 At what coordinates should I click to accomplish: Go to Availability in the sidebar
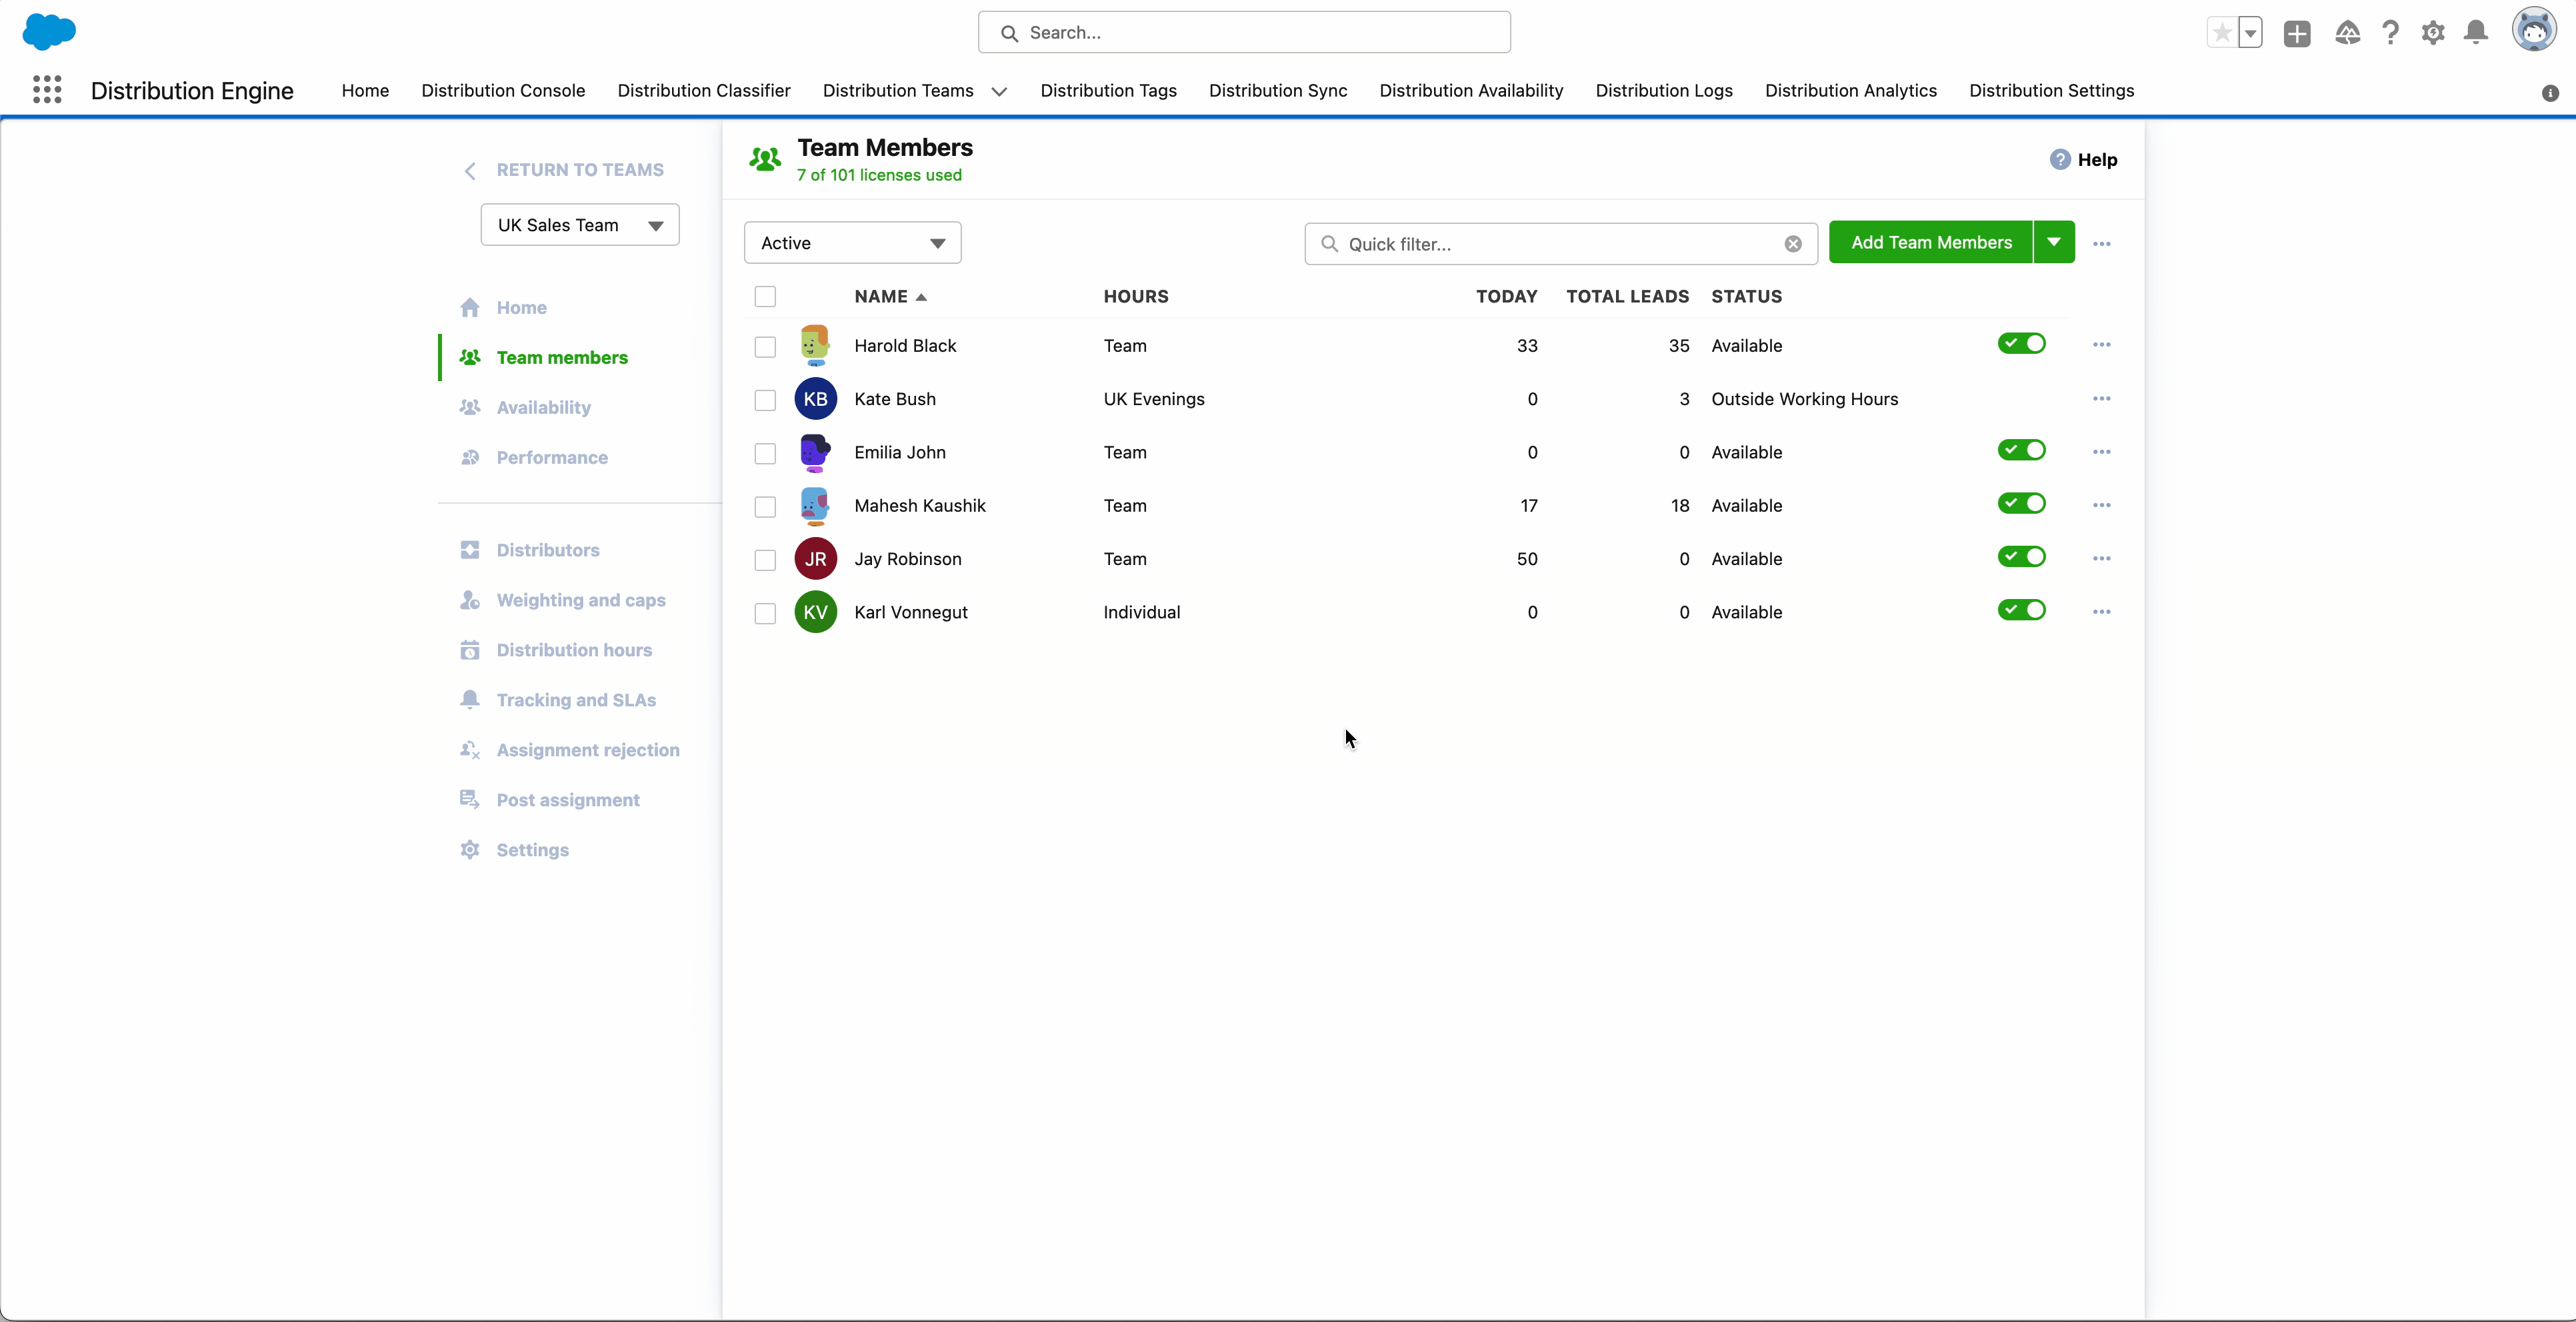544,408
